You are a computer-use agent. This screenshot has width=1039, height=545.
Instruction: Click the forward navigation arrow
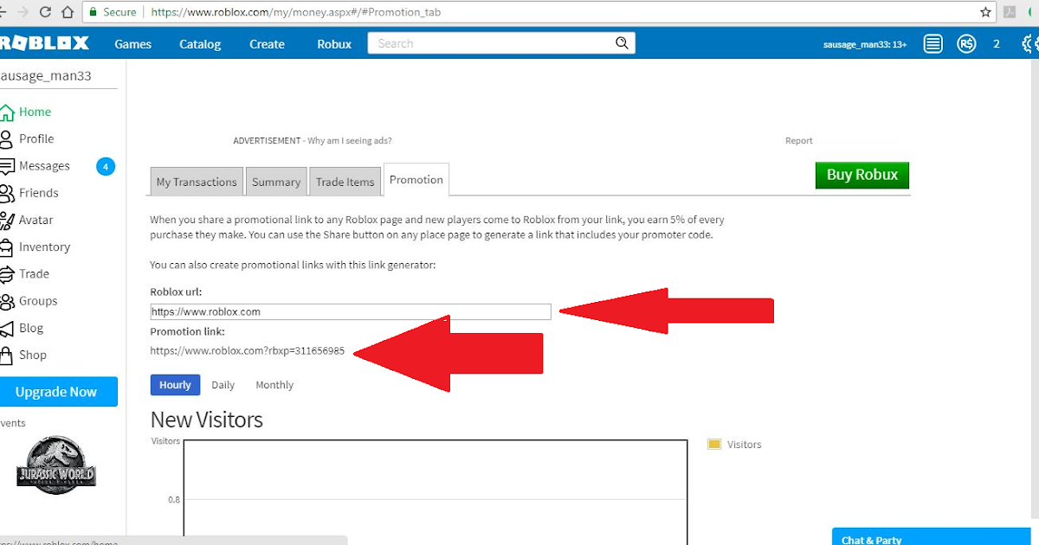coord(22,12)
